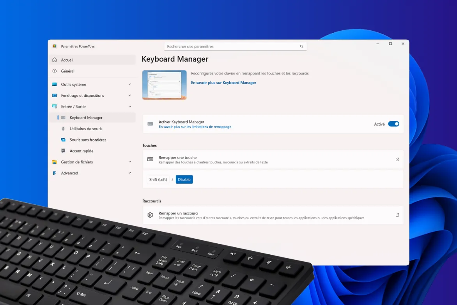Click the Remapper une touche keyboard icon
The height and width of the screenshot is (305, 457).
(x=150, y=159)
